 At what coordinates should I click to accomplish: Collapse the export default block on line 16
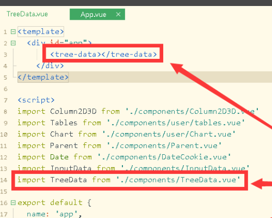(x=13, y=203)
